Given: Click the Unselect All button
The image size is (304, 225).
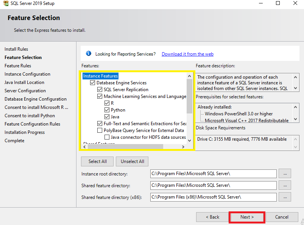Looking at the screenshot, I should click(x=132, y=161).
